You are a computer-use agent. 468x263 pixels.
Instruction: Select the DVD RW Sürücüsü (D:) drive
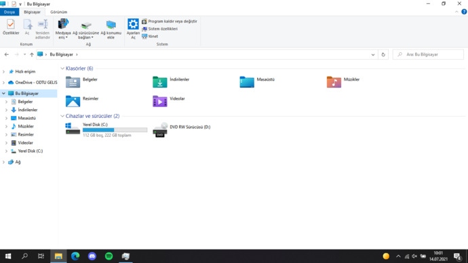[x=182, y=129]
